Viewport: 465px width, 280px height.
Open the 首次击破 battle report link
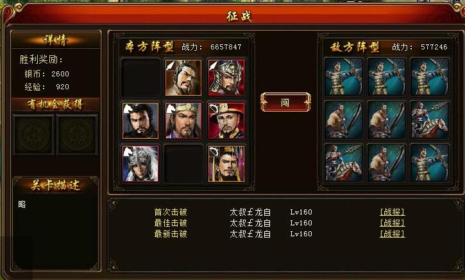[x=392, y=212]
